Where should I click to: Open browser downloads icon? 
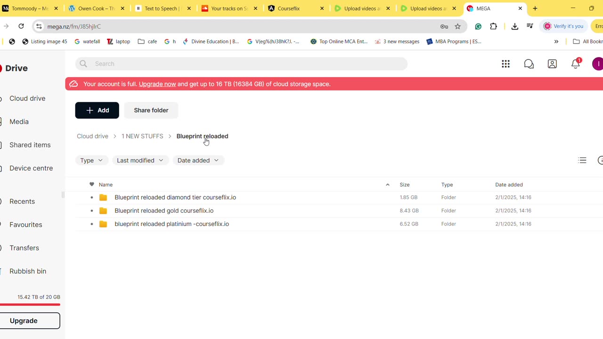(x=514, y=26)
